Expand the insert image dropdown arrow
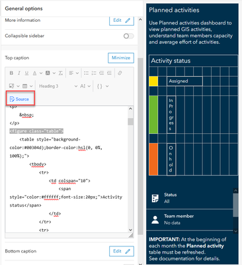 [18, 86]
